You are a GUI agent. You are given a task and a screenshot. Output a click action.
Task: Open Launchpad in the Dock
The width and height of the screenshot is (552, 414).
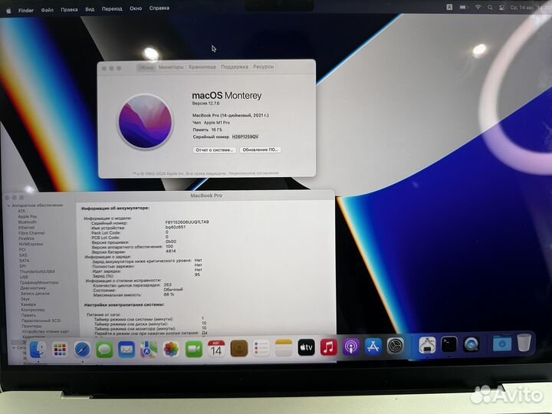tap(60, 350)
